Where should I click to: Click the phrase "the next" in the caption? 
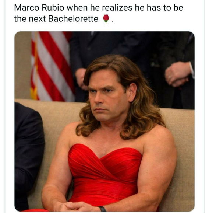(x=30, y=18)
